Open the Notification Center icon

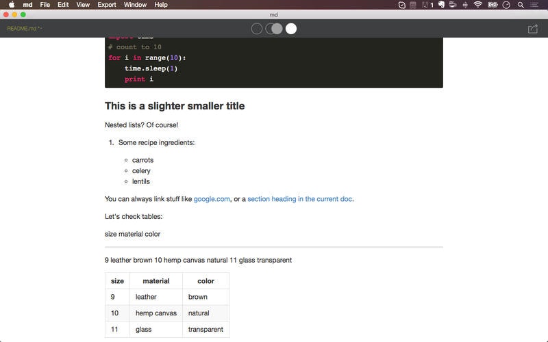pos(534,5)
